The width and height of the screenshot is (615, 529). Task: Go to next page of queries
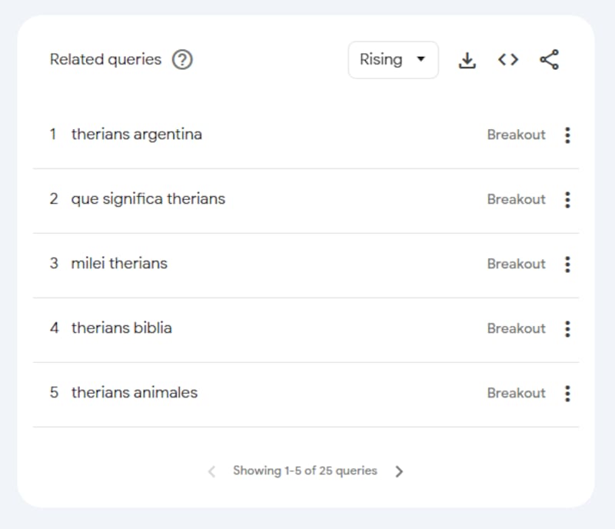point(399,471)
